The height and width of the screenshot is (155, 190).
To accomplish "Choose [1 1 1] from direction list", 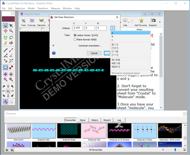I will (x=115, y=55).
